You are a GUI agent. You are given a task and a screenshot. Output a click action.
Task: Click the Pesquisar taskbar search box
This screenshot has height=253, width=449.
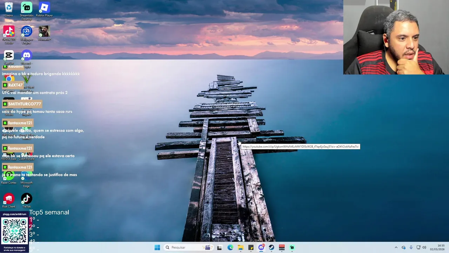pos(188,247)
